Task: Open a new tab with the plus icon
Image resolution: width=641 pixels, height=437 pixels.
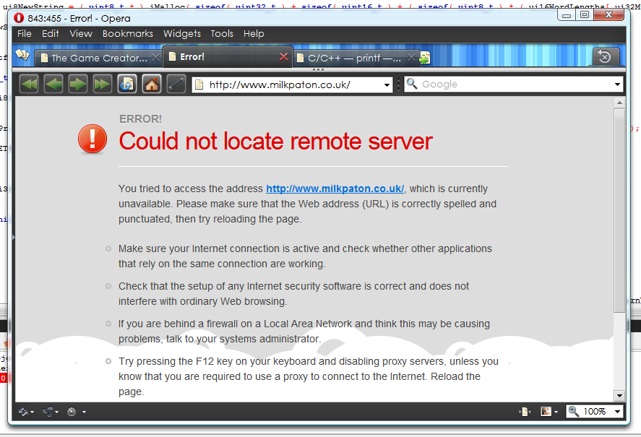Action: (x=425, y=58)
